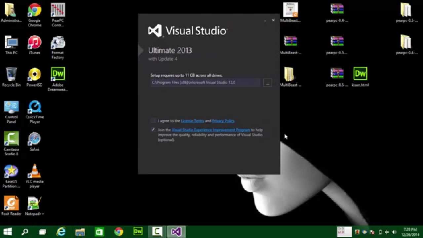Open the License Terms link
Image resolution: width=423 pixels, height=238 pixels.
click(x=192, y=121)
